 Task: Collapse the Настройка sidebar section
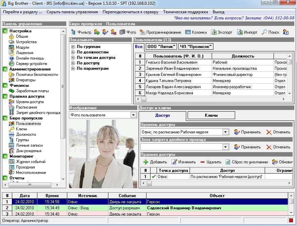(5, 31)
